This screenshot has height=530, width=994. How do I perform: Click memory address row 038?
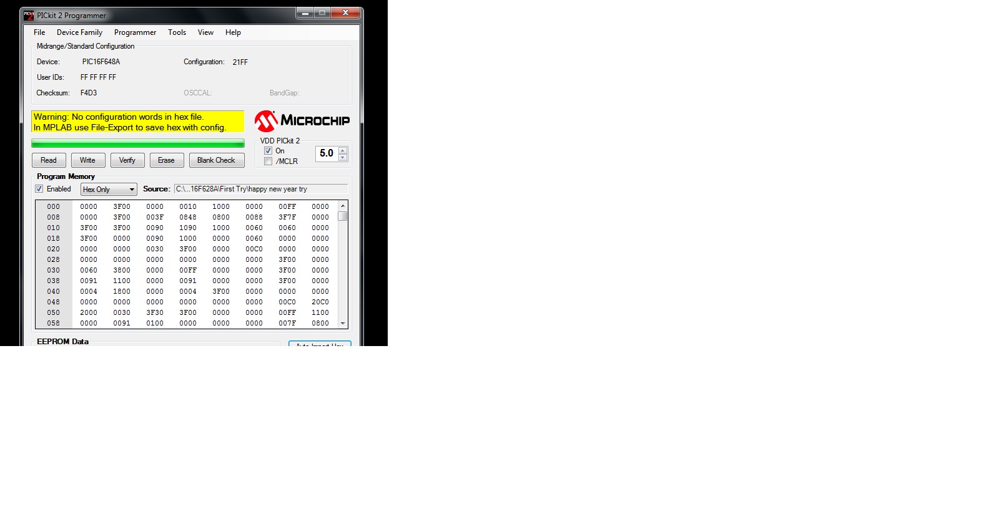54,281
